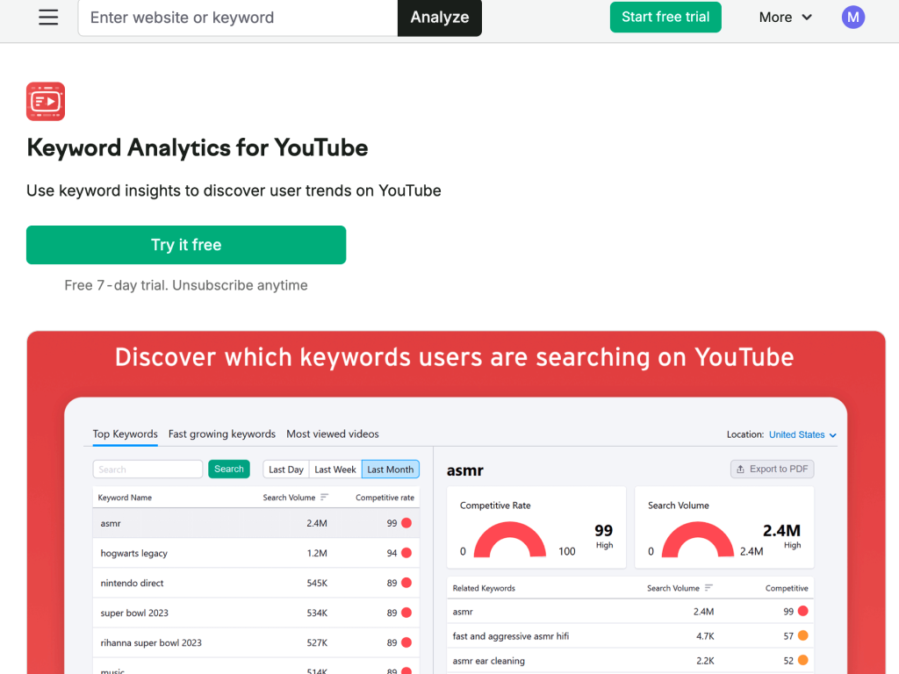Click the website or keyword search field
Image resolution: width=899 pixels, height=674 pixels.
click(238, 18)
